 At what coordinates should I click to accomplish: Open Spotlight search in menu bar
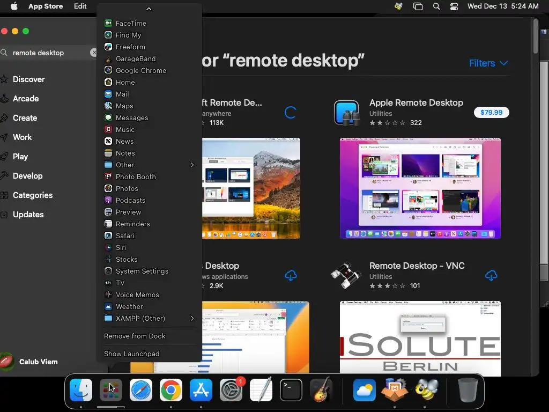coord(436,6)
